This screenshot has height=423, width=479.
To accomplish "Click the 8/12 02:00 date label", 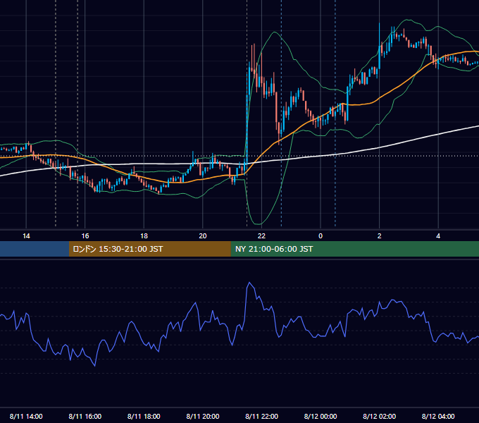I will pyautogui.click(x=380, y=416).
